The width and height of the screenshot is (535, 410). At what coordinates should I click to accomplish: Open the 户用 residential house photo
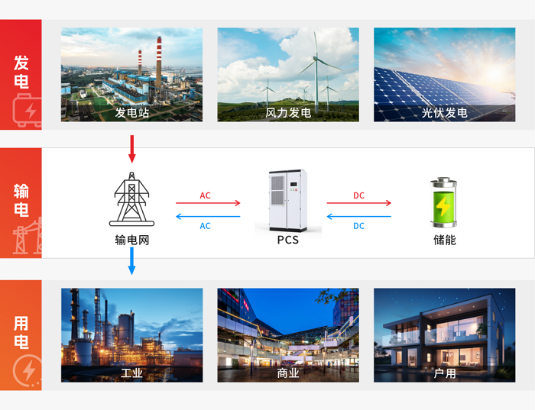tap(444, 334)
